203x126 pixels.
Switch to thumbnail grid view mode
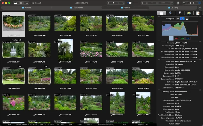click(x=21, y=3)
